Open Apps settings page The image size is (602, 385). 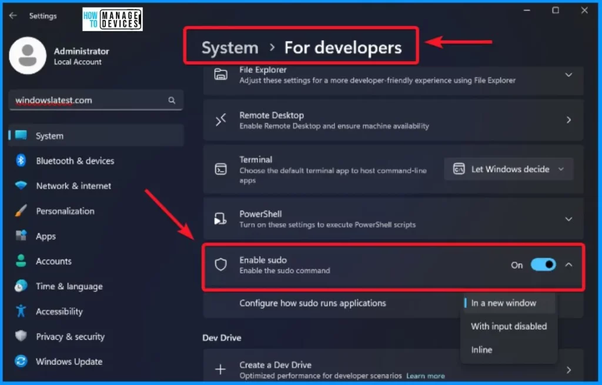point(96,236)
